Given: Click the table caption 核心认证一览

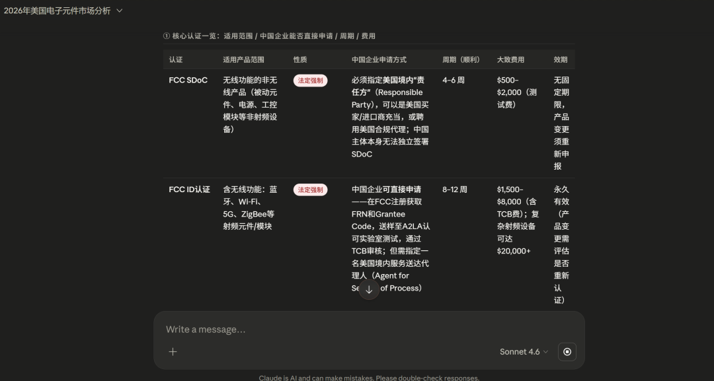Looking at the screenshot, I should pos(269,36).
